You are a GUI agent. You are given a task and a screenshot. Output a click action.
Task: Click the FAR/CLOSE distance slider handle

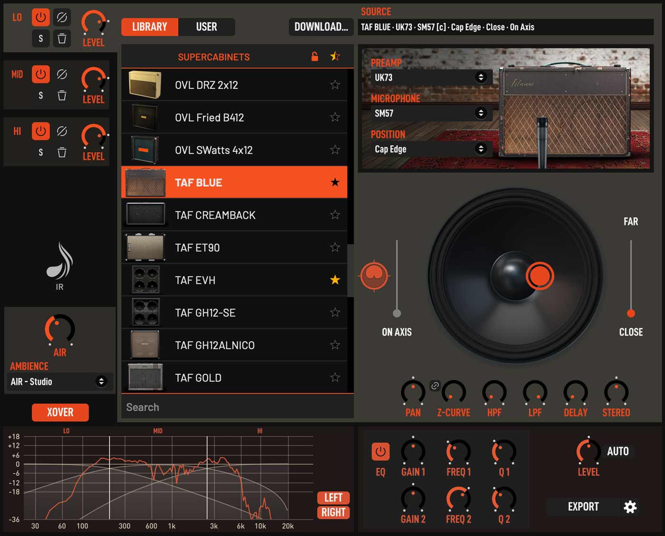click(x=631, y=313)
